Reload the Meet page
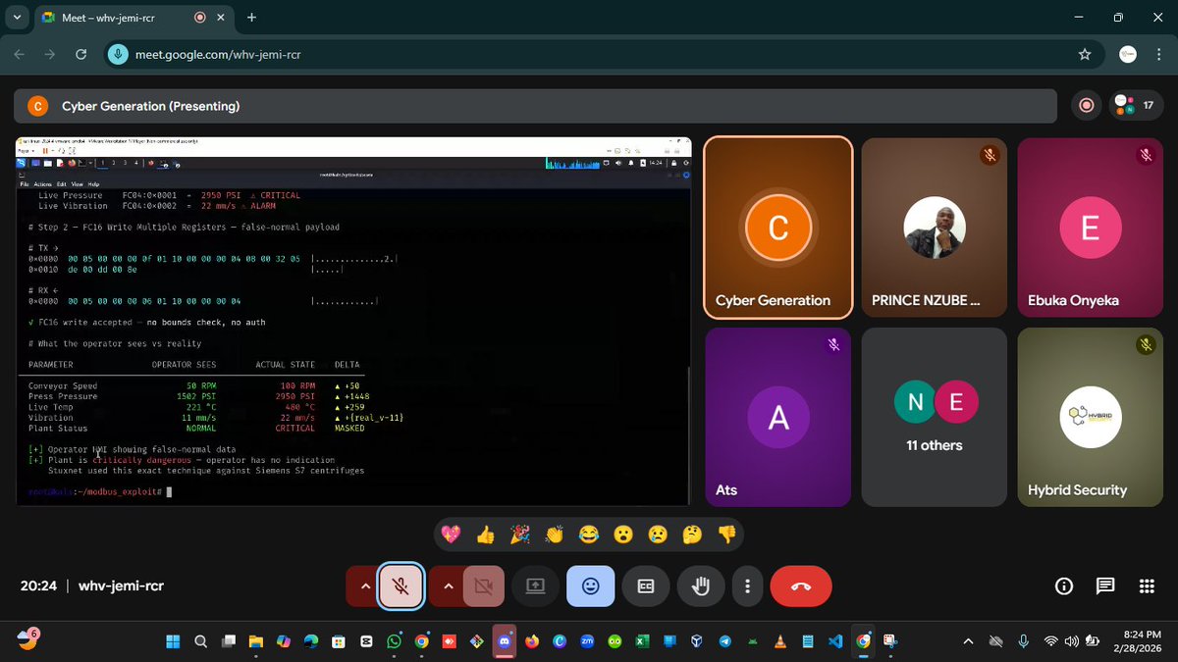 tap(80, 55)
